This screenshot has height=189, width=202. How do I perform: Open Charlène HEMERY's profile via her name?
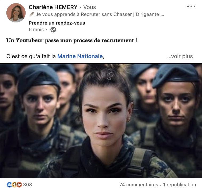coord(53,7)
